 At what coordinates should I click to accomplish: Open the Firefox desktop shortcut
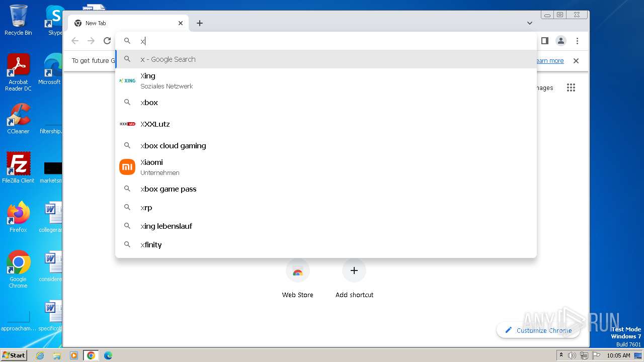(x=18, y=217)
